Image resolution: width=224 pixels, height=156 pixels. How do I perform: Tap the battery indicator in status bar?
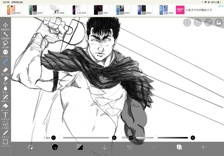[219, 2]
